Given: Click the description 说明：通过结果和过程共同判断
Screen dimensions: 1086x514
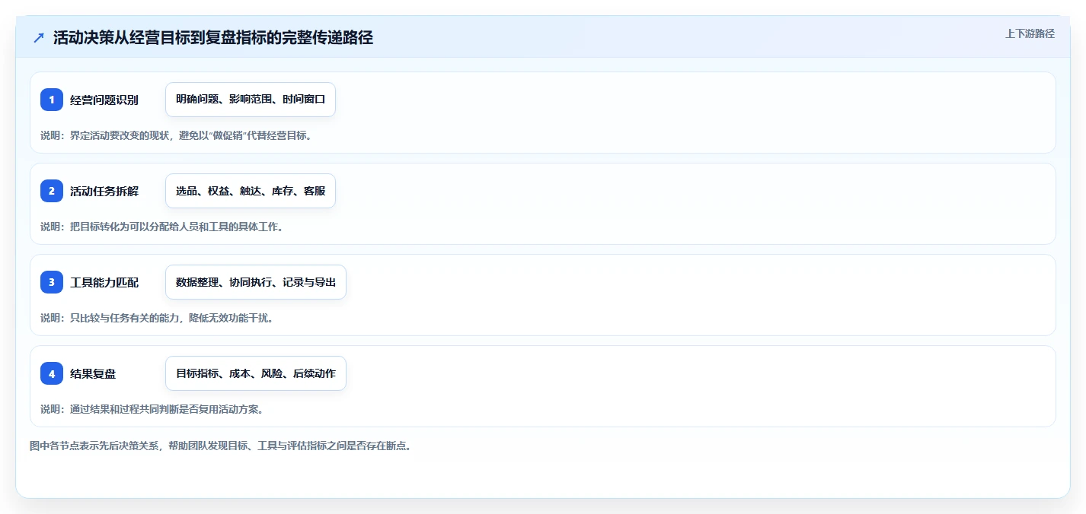Looking at the screenshot, I should tap(152, 409).
